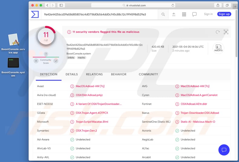Open the comments speech bubble icon
239x162 pixels.
click(x=194, y=14)
